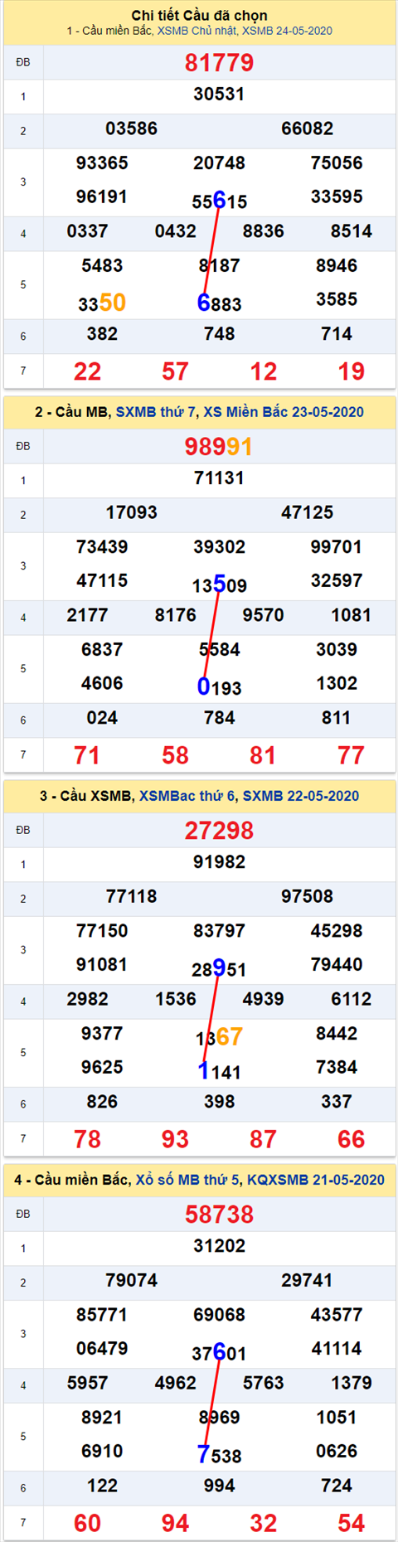
Task: Open the XSMBac thứ 6 link
Action: click(x=187, y=796)
